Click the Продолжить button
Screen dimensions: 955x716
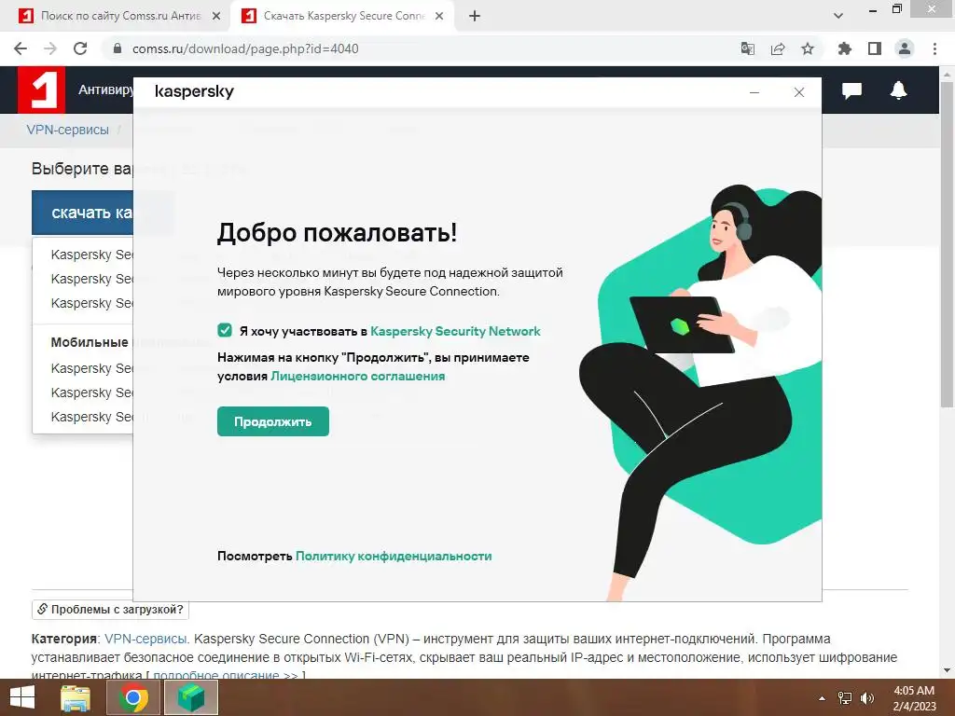click(273, 421)
